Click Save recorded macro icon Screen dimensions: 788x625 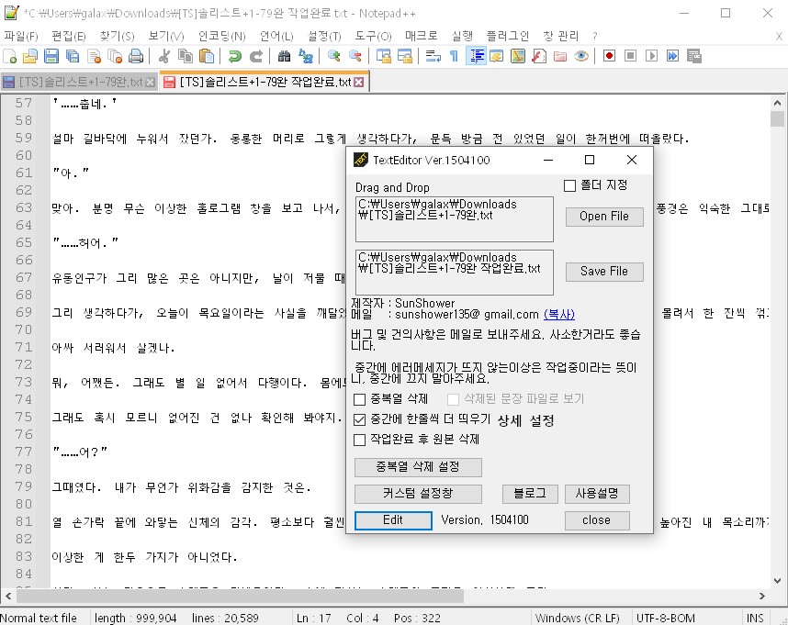tap(694, 56)
